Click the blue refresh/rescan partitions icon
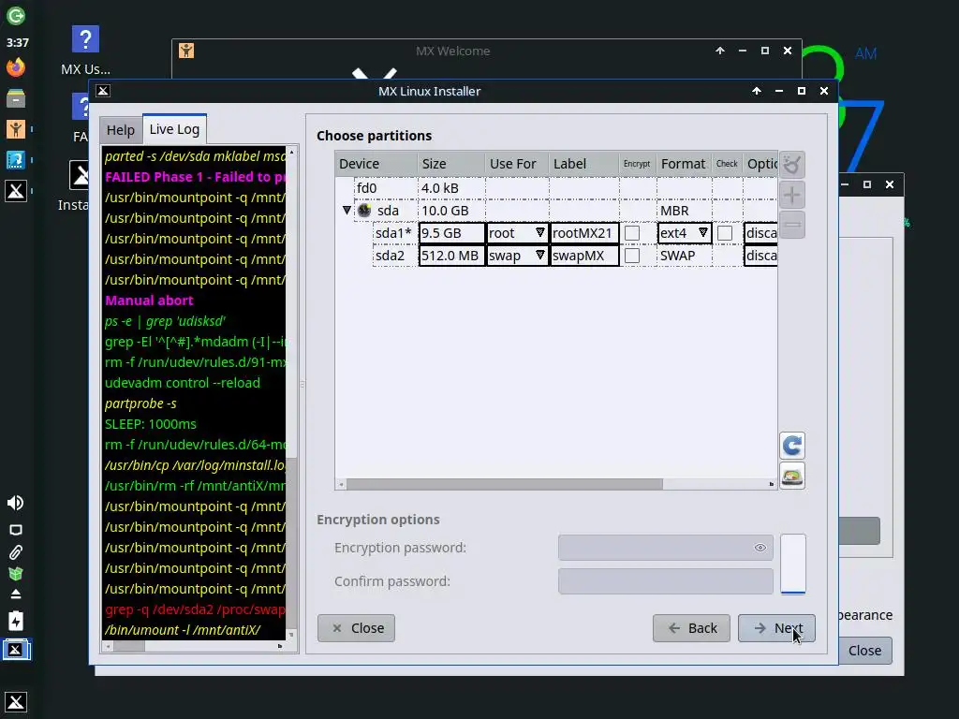This screenshot has width=959, height=719. tap(792, 445)
